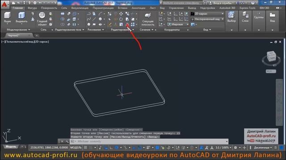Screen dimensions: 286x160
Task: Select the Circle tool in Рисование panel
Action: tap(100, 19)
